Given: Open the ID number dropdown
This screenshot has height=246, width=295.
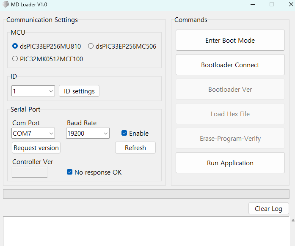Looking at the screenshot, I should coord(33,91).
